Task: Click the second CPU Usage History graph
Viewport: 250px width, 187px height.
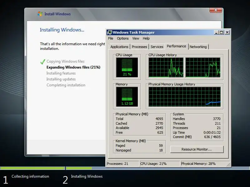Action: point(203,67)
